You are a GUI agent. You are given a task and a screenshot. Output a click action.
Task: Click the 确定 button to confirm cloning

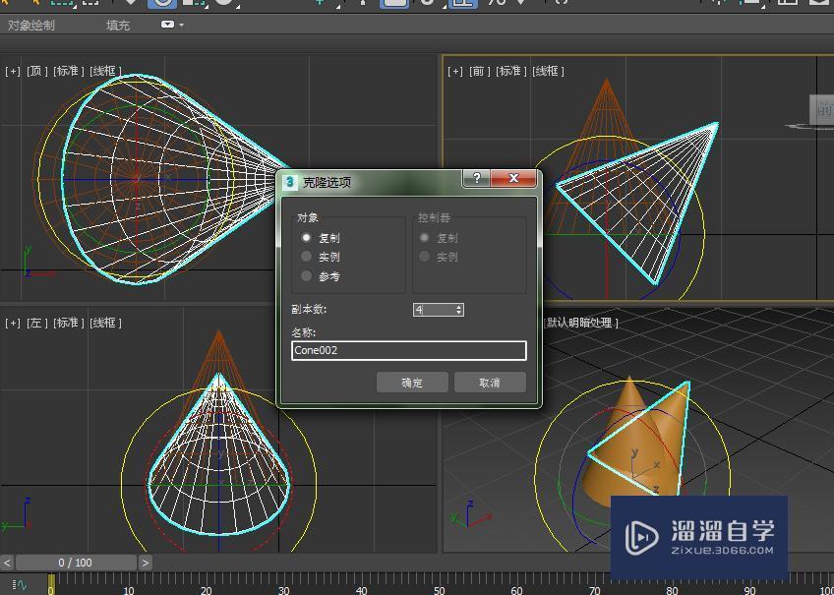tap(412, 382)
